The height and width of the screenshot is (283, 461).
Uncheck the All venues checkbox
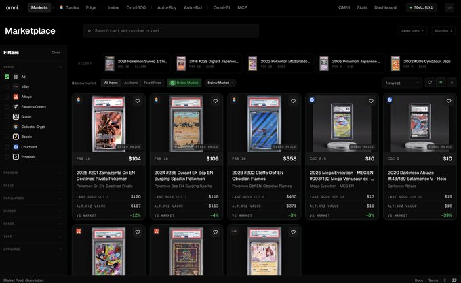(x=7, y=77)
